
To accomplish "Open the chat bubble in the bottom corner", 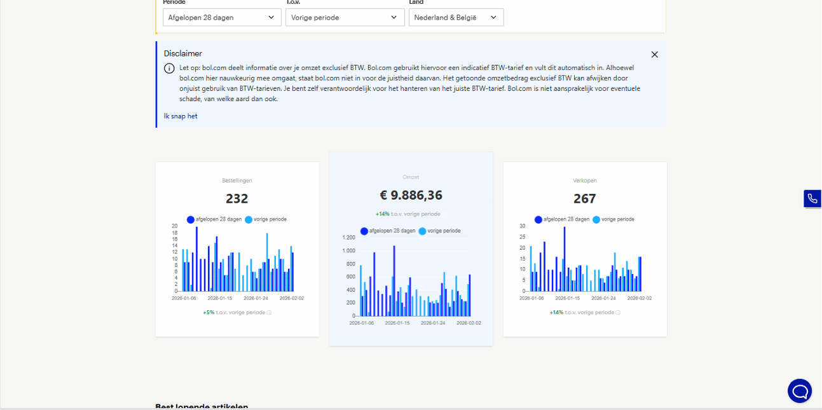I will (x=800, y=390).
